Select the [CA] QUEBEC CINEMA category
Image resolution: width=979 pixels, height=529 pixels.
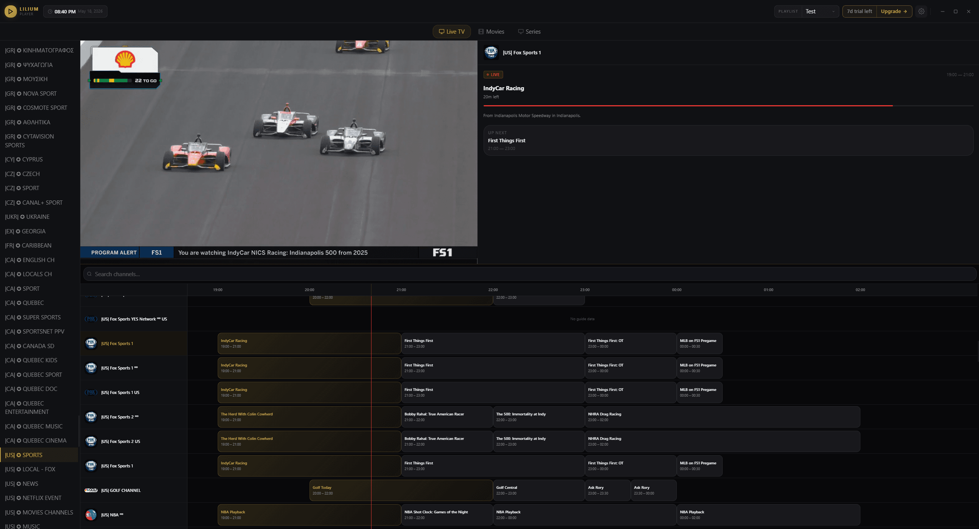click(39, 441)
